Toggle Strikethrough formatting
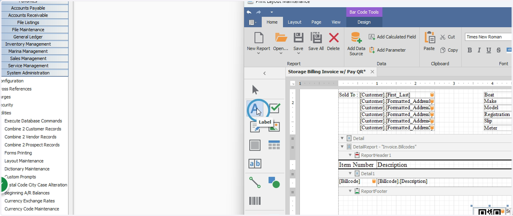This screenshot has height=216, width=513. (498, 50)
